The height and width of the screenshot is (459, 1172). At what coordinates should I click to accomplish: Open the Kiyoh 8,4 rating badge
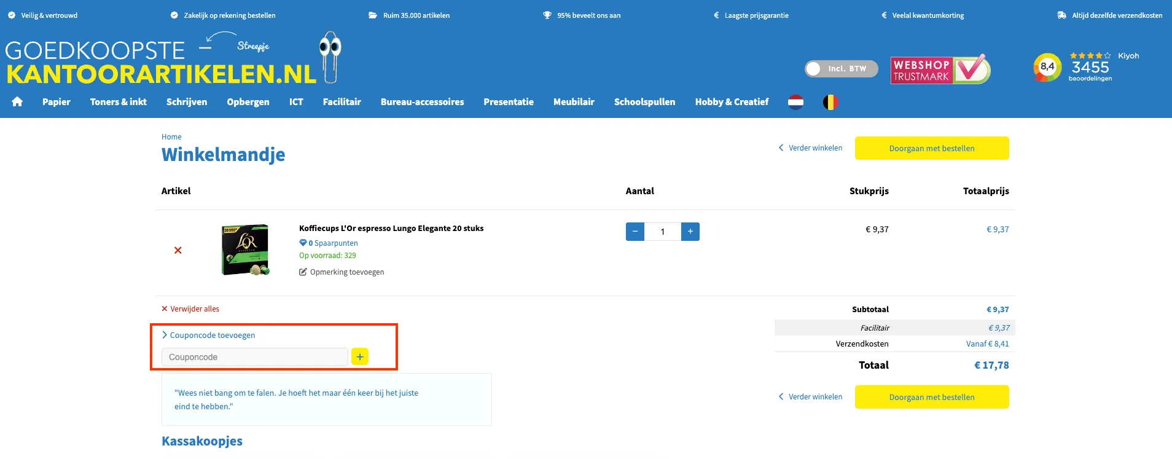click(1047, 67)
